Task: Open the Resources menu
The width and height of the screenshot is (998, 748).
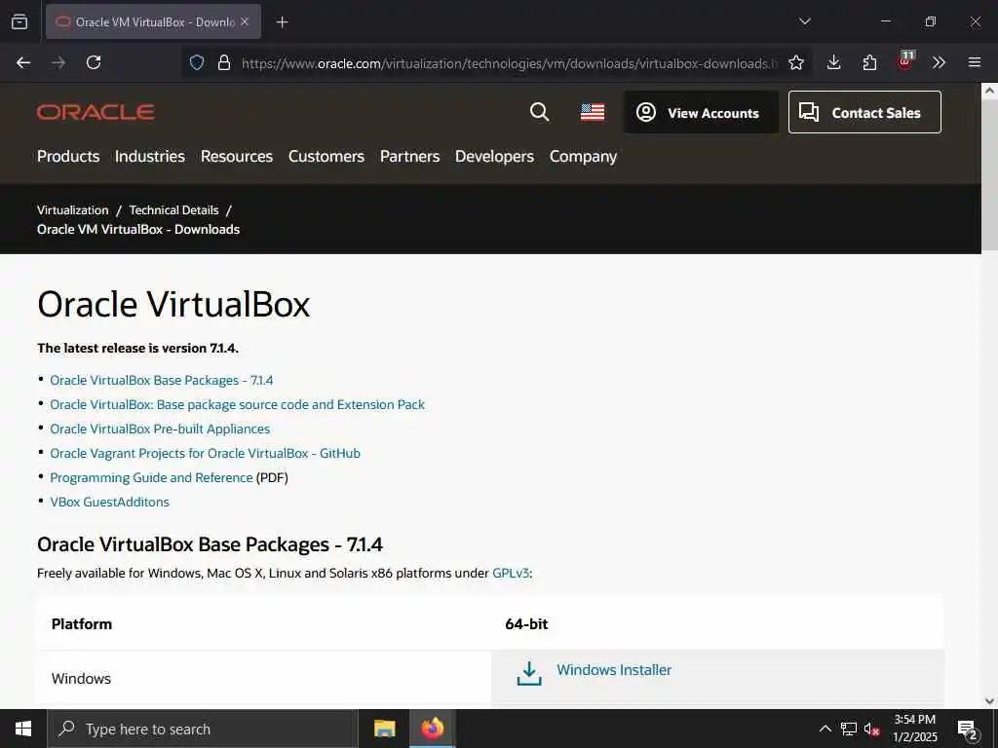Action: point(237,157)
